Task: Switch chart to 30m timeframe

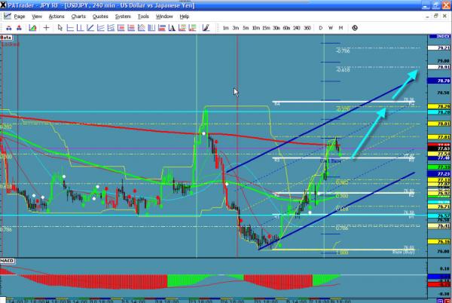Action: click(276, 28)
